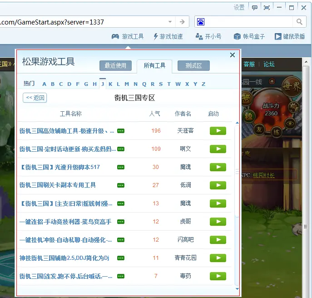
Task: Open 帐号盒子 account box toolbar item
Action: pos(249,37)
